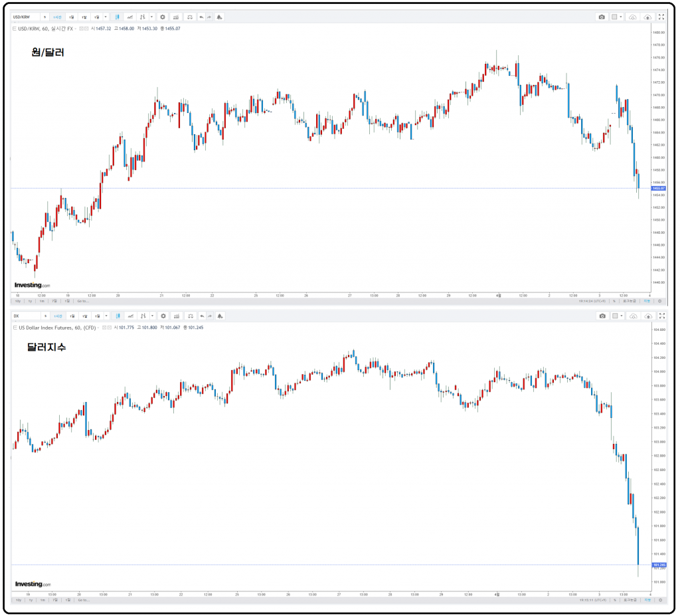Screen dimensions: 680x616
Task: Enter fullscreen mode on the USD/KRW chart
Action: click(x=661, y=17)
